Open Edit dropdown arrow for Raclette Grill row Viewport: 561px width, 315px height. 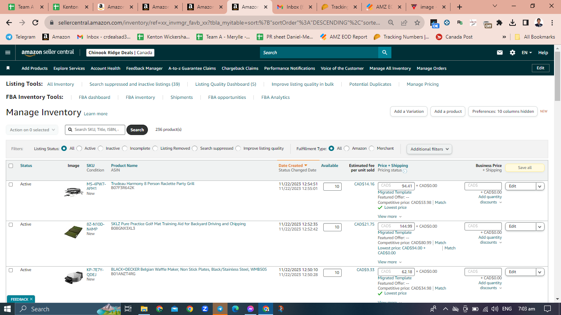540,186
